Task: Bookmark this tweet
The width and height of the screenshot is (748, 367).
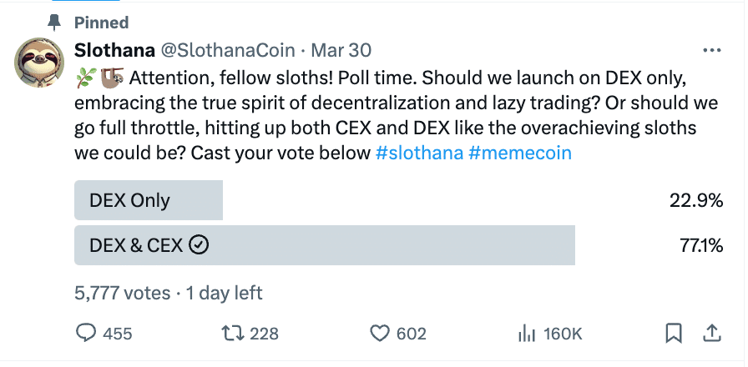Action: tap(674, 333)
